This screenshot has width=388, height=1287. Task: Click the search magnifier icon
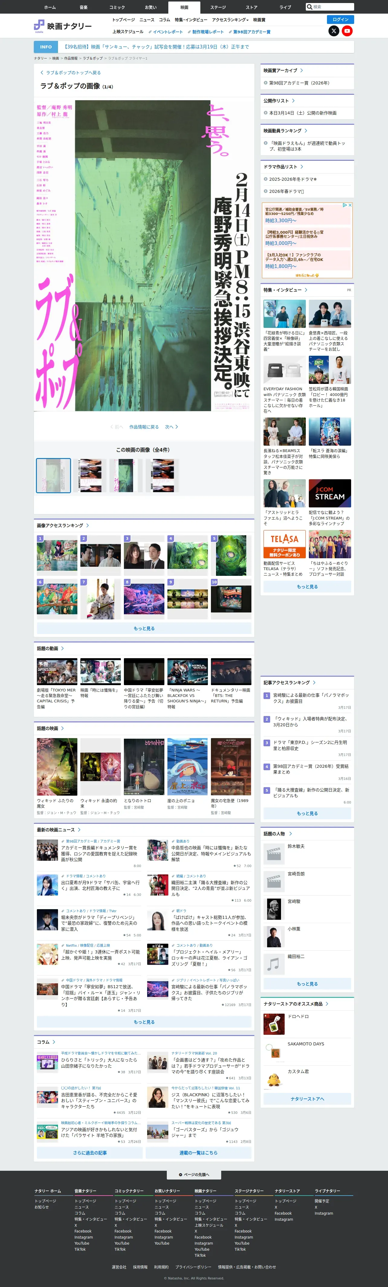point(310,7)
